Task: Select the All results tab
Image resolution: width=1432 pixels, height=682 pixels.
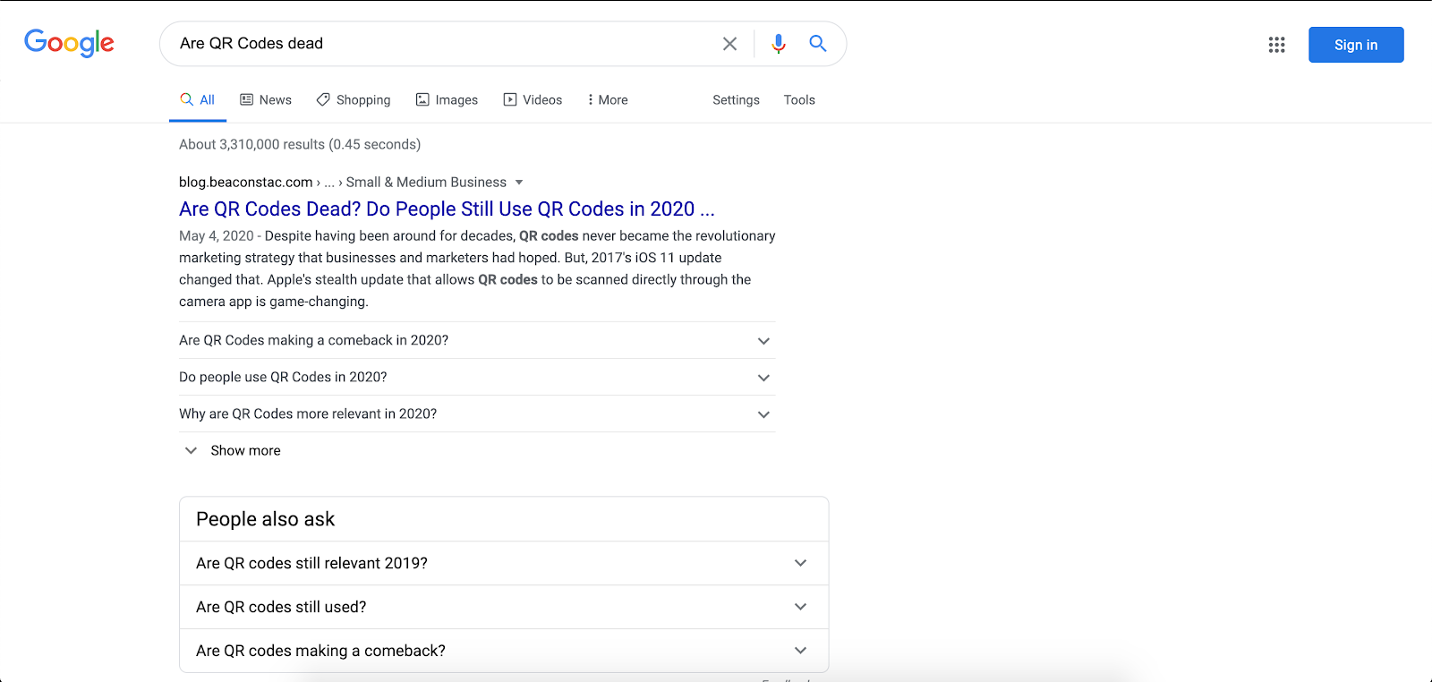Action: click(198, 100)
